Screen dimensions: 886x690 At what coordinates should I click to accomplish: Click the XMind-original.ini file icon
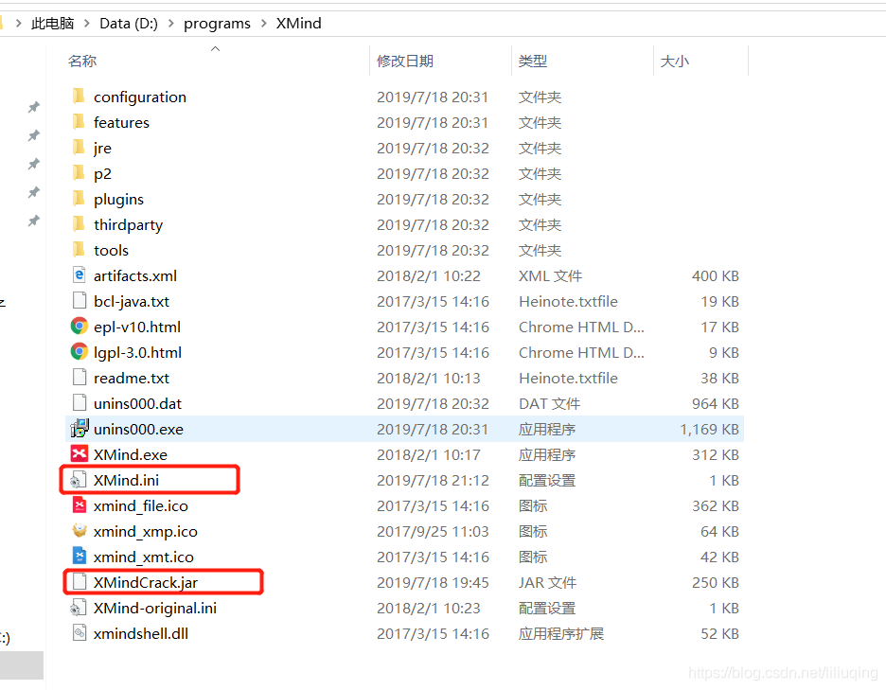click(x=78, y=608)
